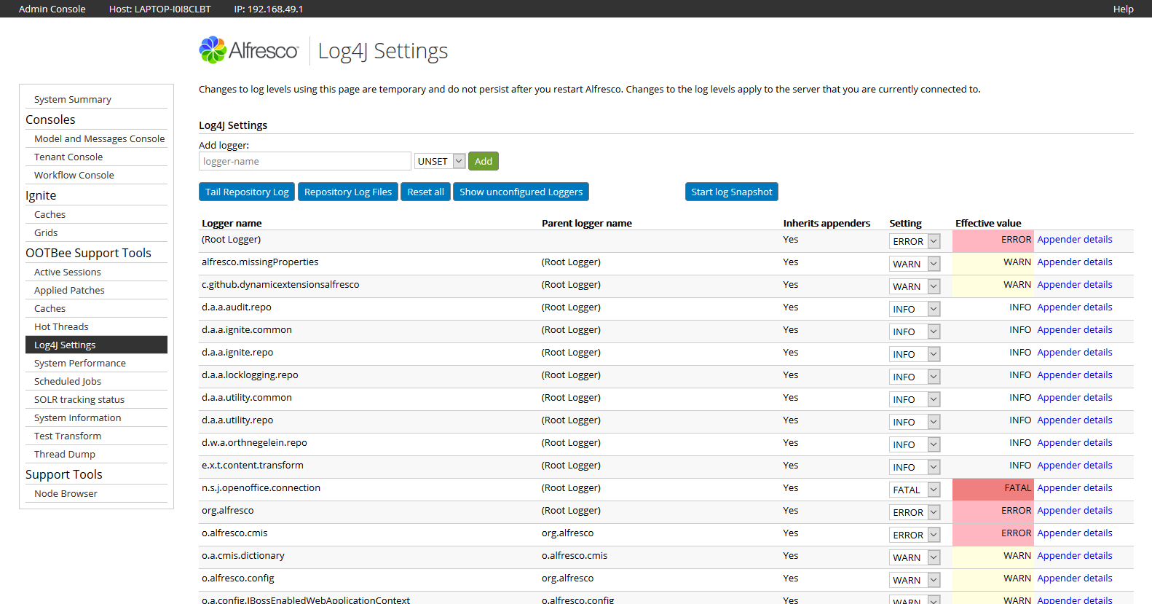
Task: Click Admin Console title in top bar
Action: pos(52,9)
